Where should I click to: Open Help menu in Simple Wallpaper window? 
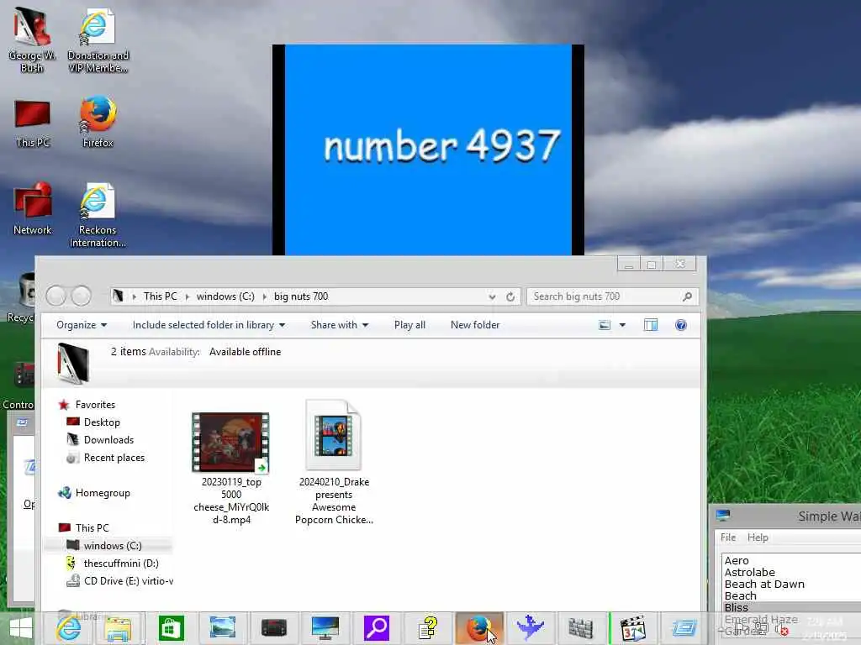pyautogui.click(x=758, y=537)
